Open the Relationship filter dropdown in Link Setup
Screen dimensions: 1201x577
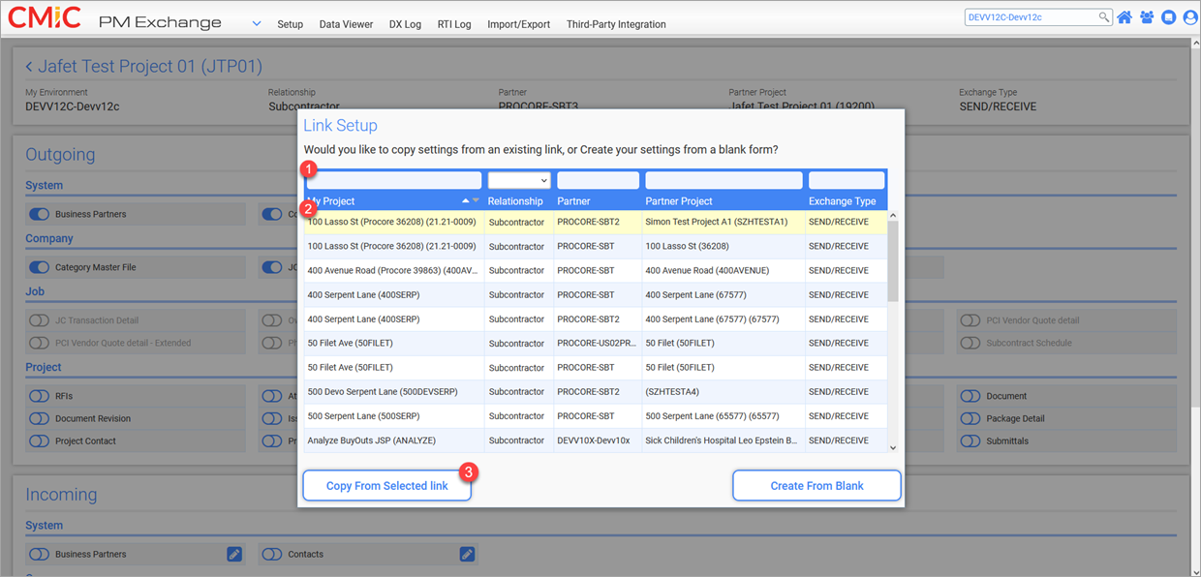pos(520,180)
